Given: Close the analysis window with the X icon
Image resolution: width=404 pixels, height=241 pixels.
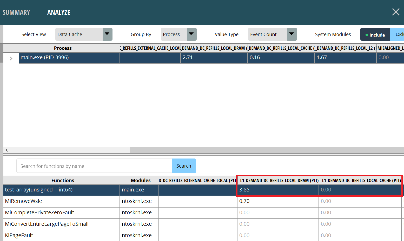Looking at the screenshot, I should [396, 12].
